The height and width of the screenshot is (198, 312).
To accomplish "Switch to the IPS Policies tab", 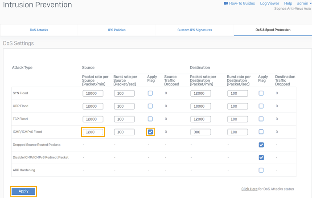I will tap(117, 30).
